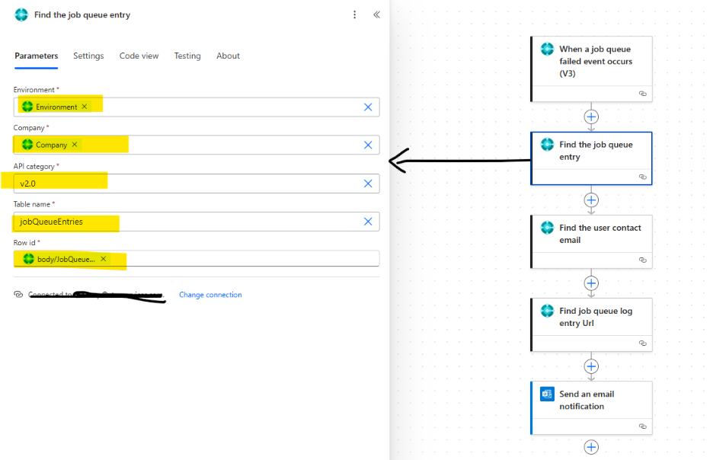Open the Code view tab
This screenshot has height=460, width=713.
point(139,56)
